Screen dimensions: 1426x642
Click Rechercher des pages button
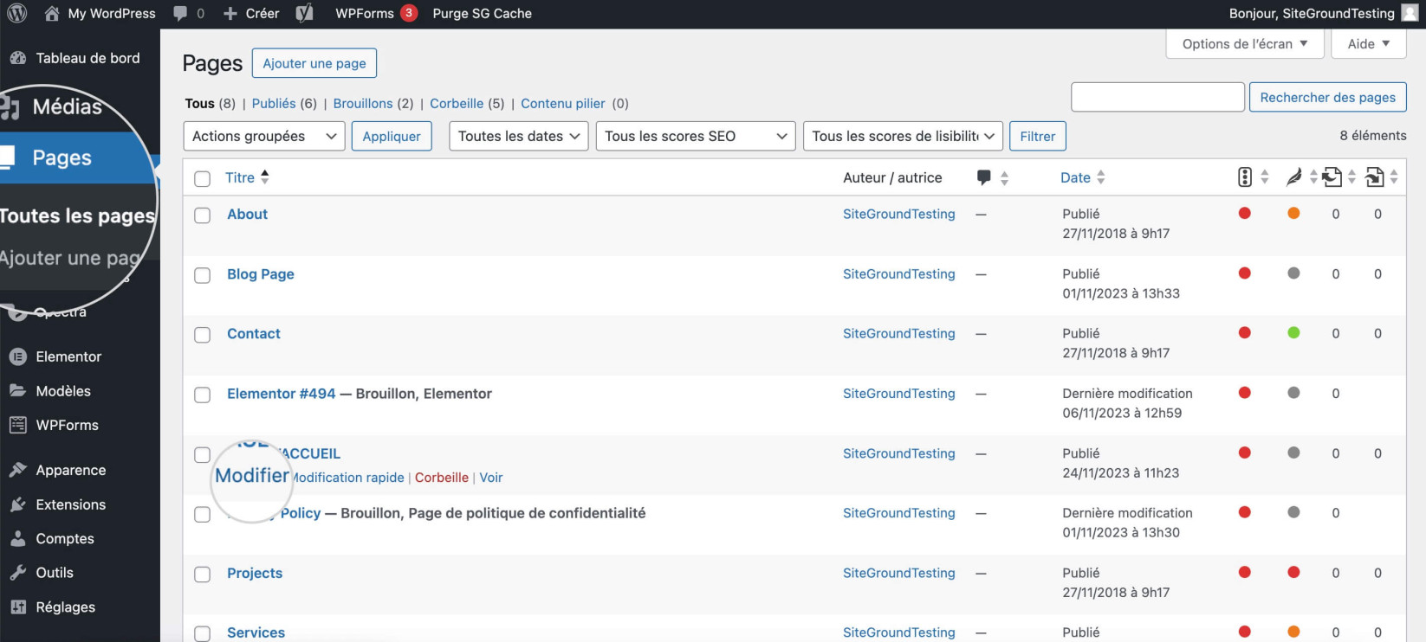coord(1327,97)
